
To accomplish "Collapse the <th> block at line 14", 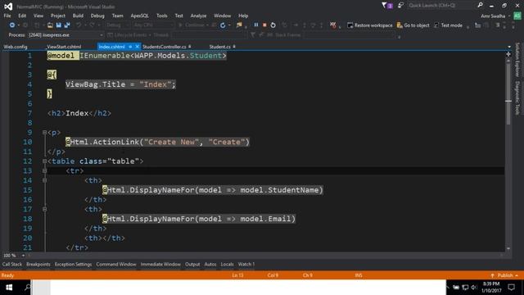I will tap(44, 180).
